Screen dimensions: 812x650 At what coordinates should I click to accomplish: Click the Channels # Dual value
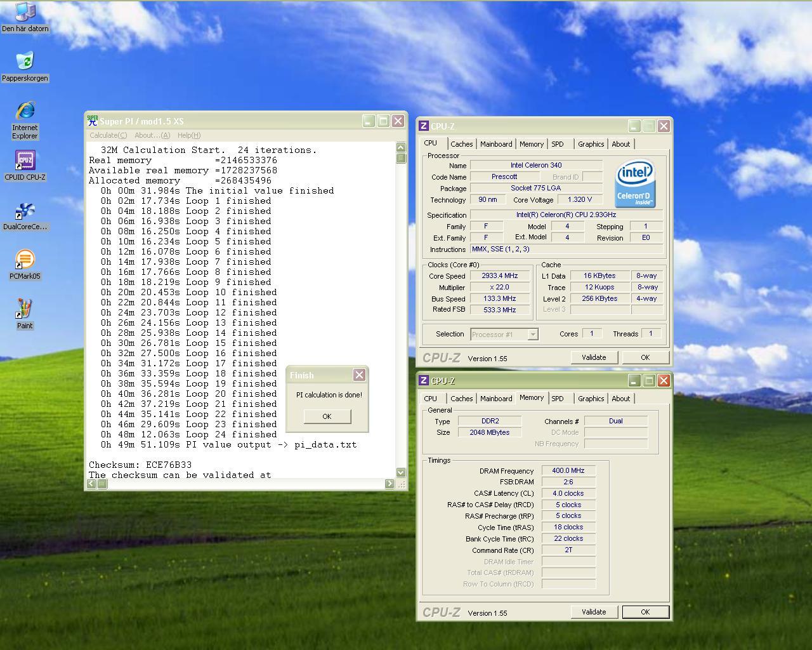point(616,421)
